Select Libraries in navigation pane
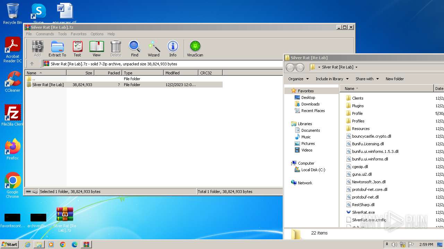This screenshot has height=249, width=444. [x=305, y=124]
